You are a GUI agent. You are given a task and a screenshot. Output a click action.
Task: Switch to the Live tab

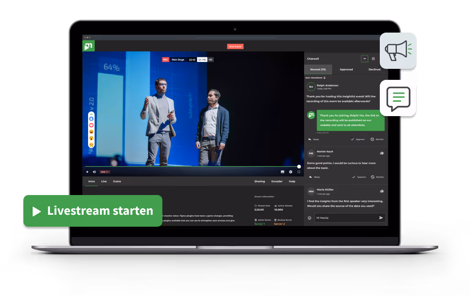[104, 181]
